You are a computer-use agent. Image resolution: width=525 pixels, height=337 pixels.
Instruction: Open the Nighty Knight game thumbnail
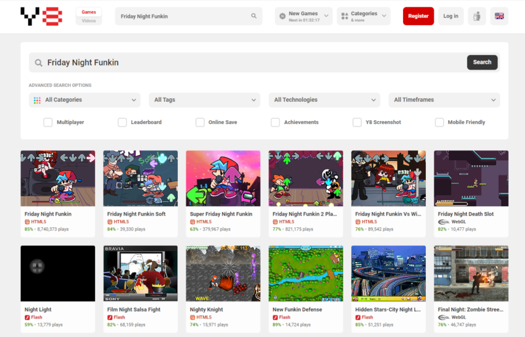(223, 274)
